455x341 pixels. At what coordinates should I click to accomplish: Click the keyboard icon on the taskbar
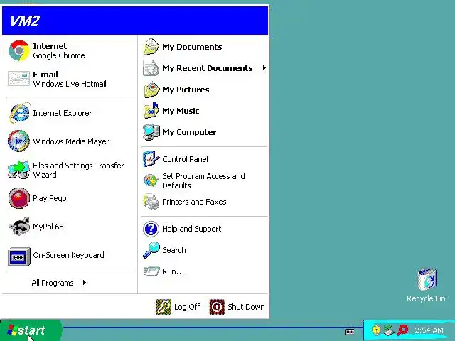click(x=350, y=331)
